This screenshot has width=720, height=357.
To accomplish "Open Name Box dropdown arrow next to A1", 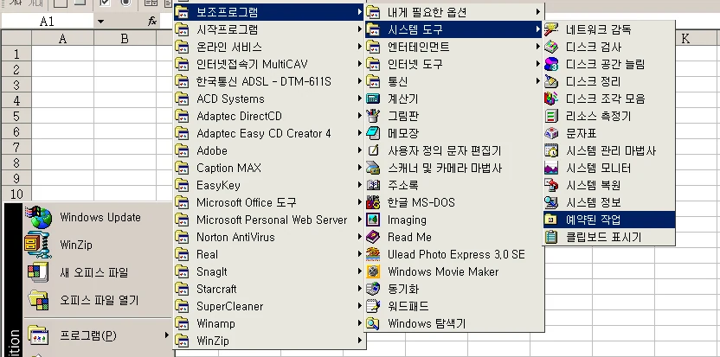I will [100, 22].
